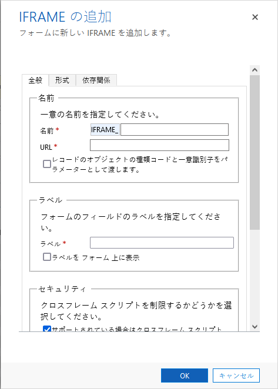Click the キャンセル button

236,375
